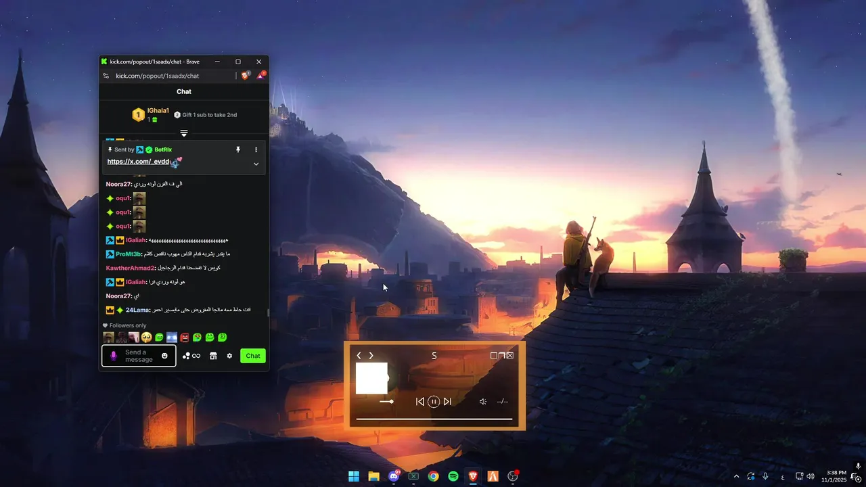Viewport: 866px width, 487px height.
Task: Open the https://x.com/_evdd link
Action: pyautogui.click(x=138, y=162)
